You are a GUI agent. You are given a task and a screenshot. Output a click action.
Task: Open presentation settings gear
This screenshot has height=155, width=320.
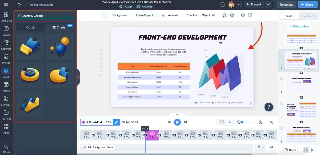243,15
